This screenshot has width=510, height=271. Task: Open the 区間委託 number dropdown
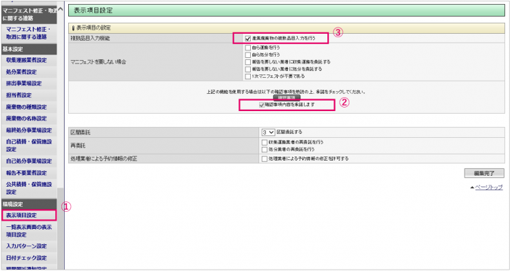pyautogui.click(x=268, y=132)
